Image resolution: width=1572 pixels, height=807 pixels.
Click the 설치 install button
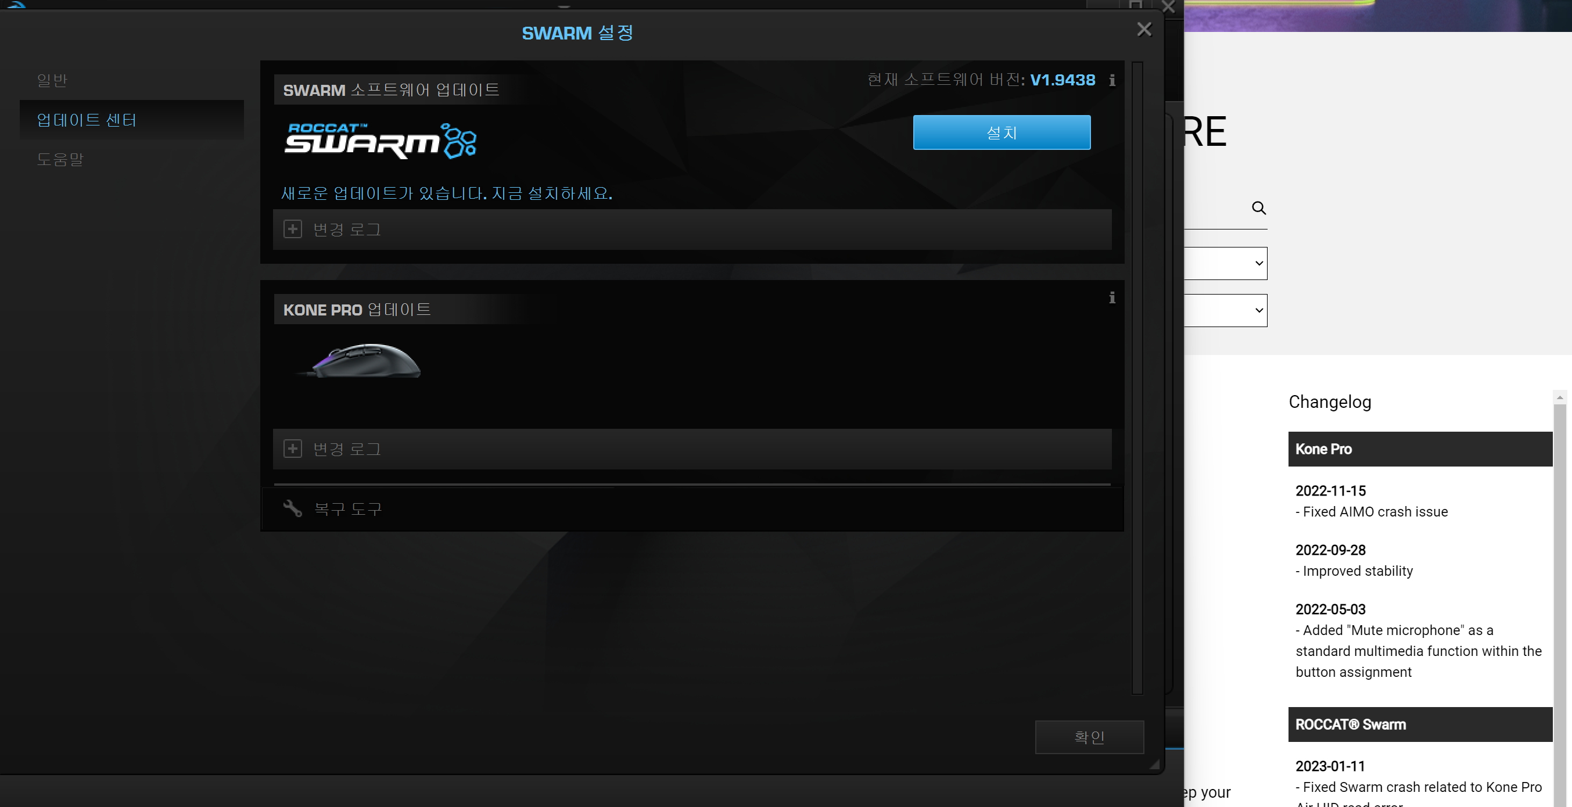pyautogui.click(x=1002, y=132)
